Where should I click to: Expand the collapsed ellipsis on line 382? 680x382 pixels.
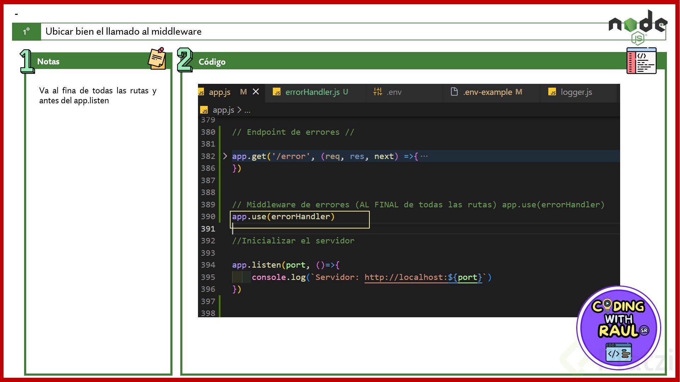coord(424,156)
